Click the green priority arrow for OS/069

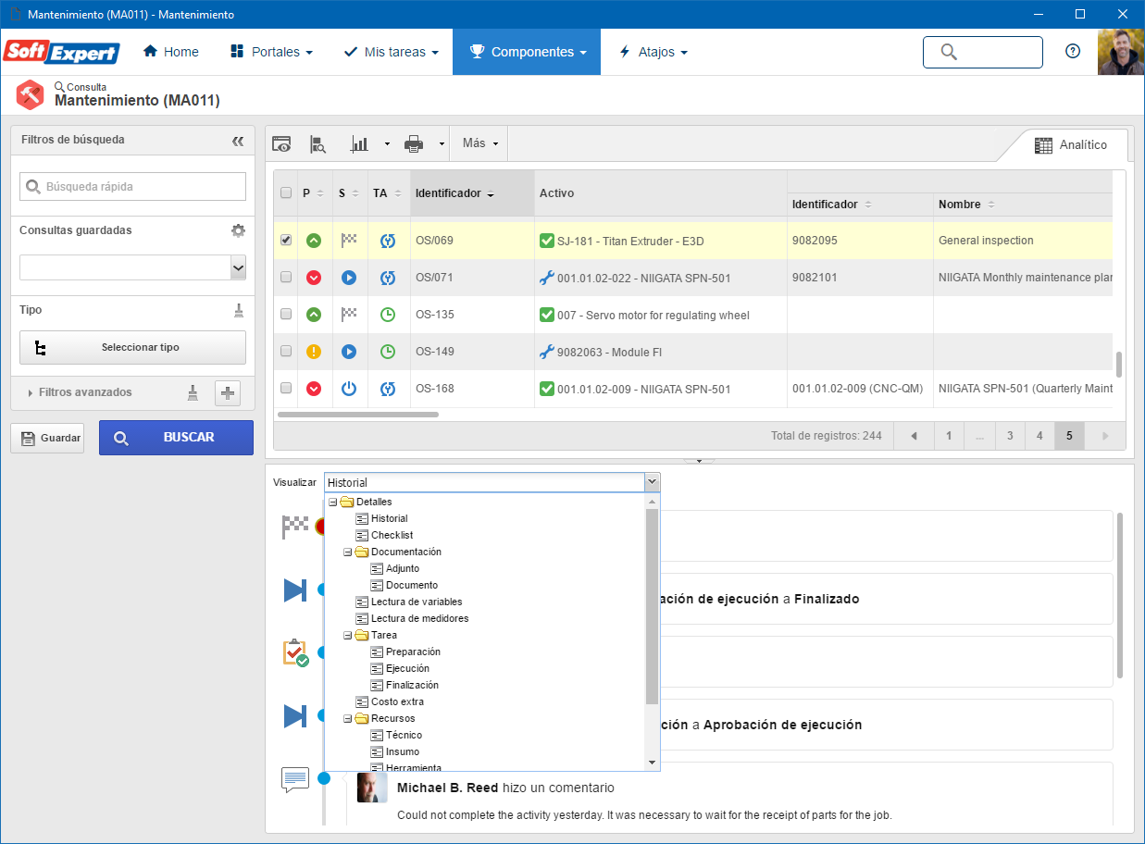pos(314,241)
